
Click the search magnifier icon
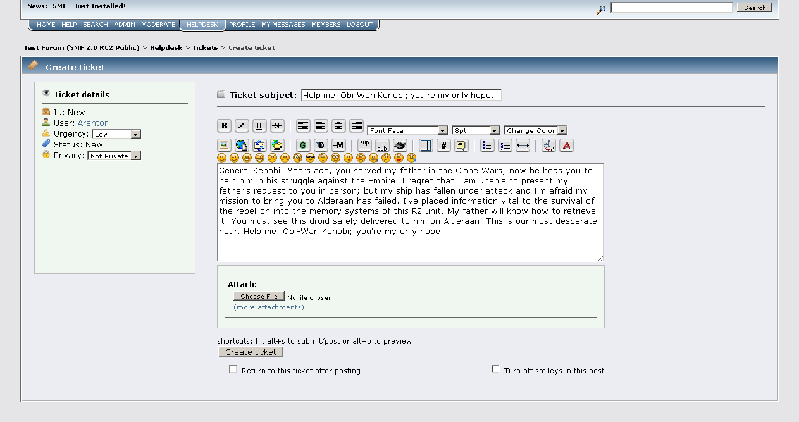point(601,9)
